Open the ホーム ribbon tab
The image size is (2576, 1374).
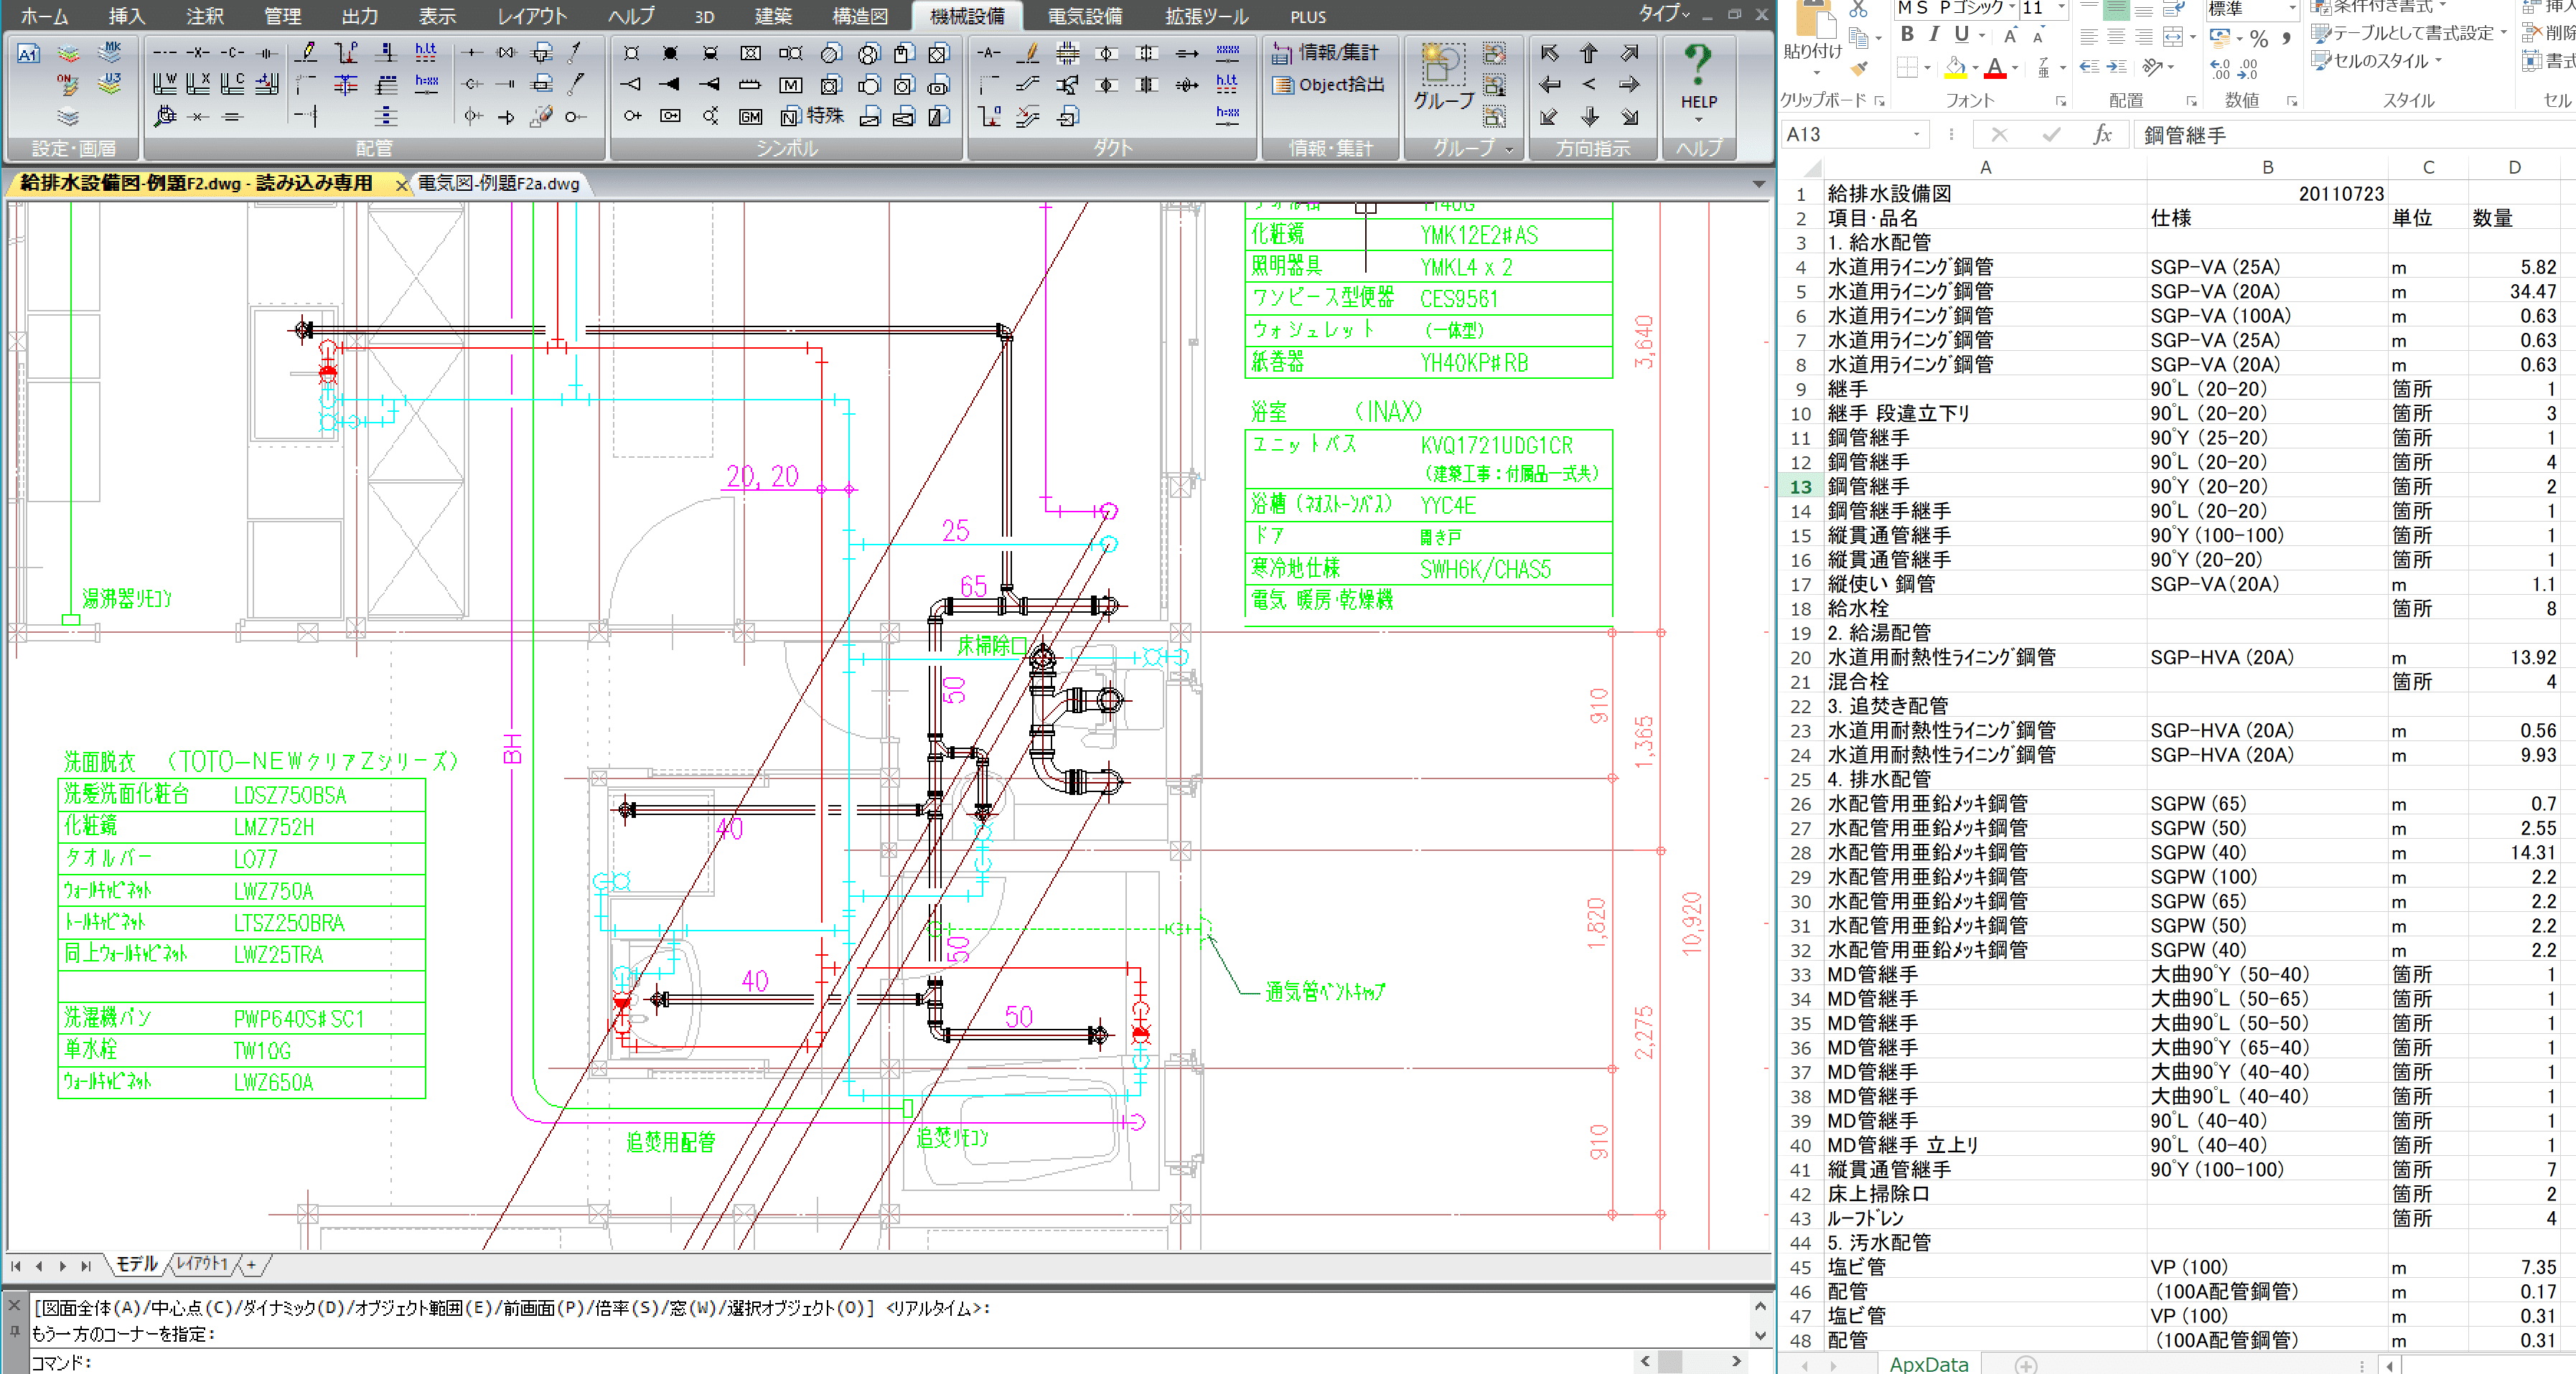pos(45,16)
